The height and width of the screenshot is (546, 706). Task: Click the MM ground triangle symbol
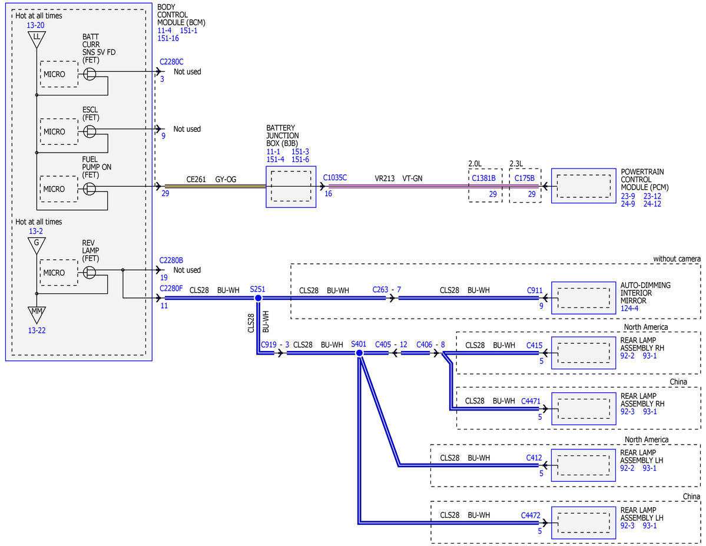pyautogui.click(x=37, y=314)
